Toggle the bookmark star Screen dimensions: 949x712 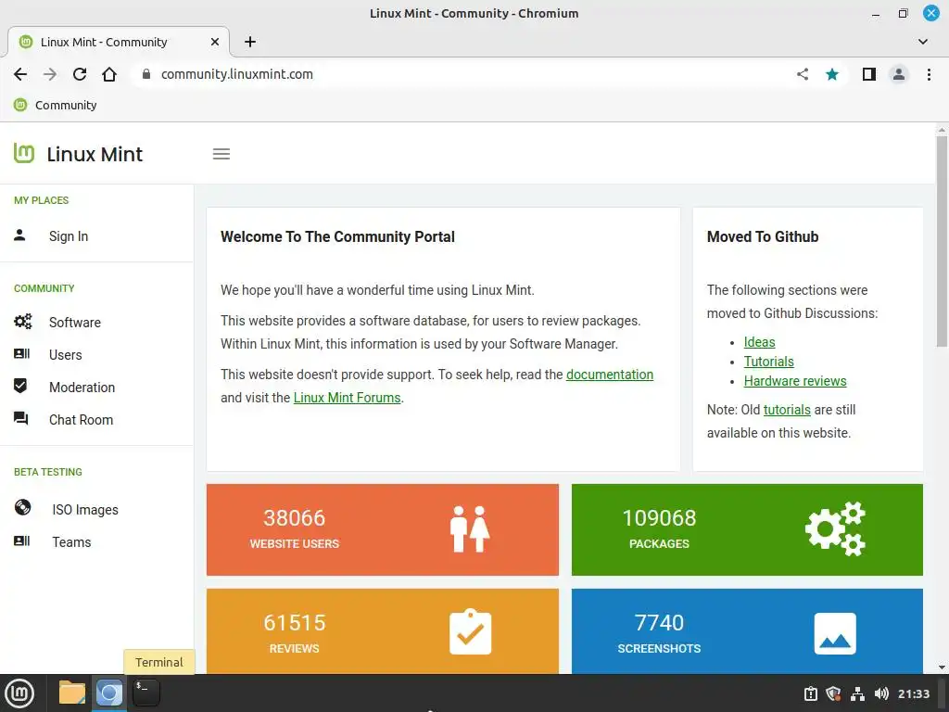click(x=832, y=74)
